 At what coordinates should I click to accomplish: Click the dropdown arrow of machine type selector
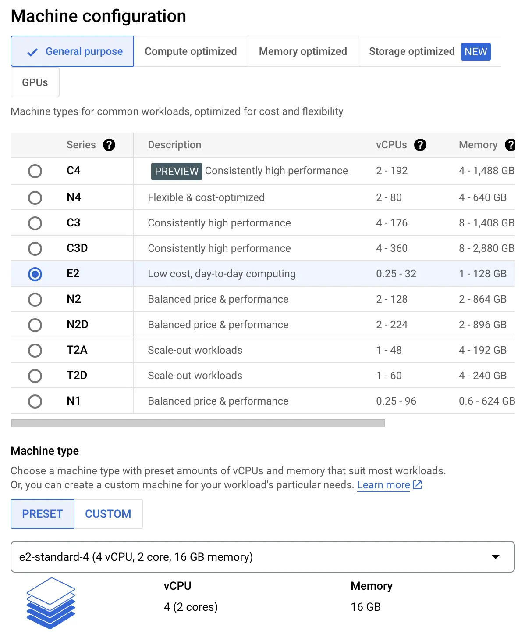(496, 557)
